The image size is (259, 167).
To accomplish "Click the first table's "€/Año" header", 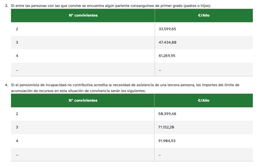I will point(204,15).
